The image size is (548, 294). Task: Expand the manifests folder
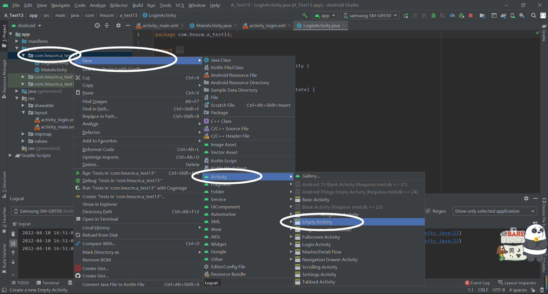pyautogui.click(x=17, y=41)
